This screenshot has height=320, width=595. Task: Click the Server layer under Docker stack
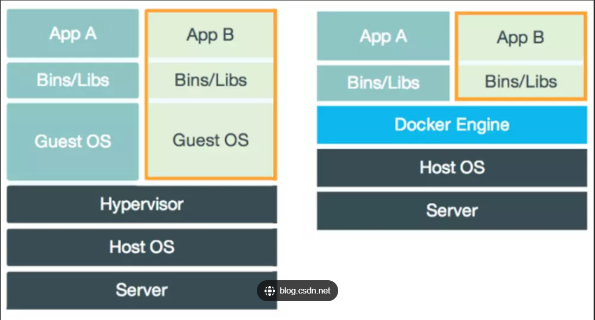tap(452, 210)
